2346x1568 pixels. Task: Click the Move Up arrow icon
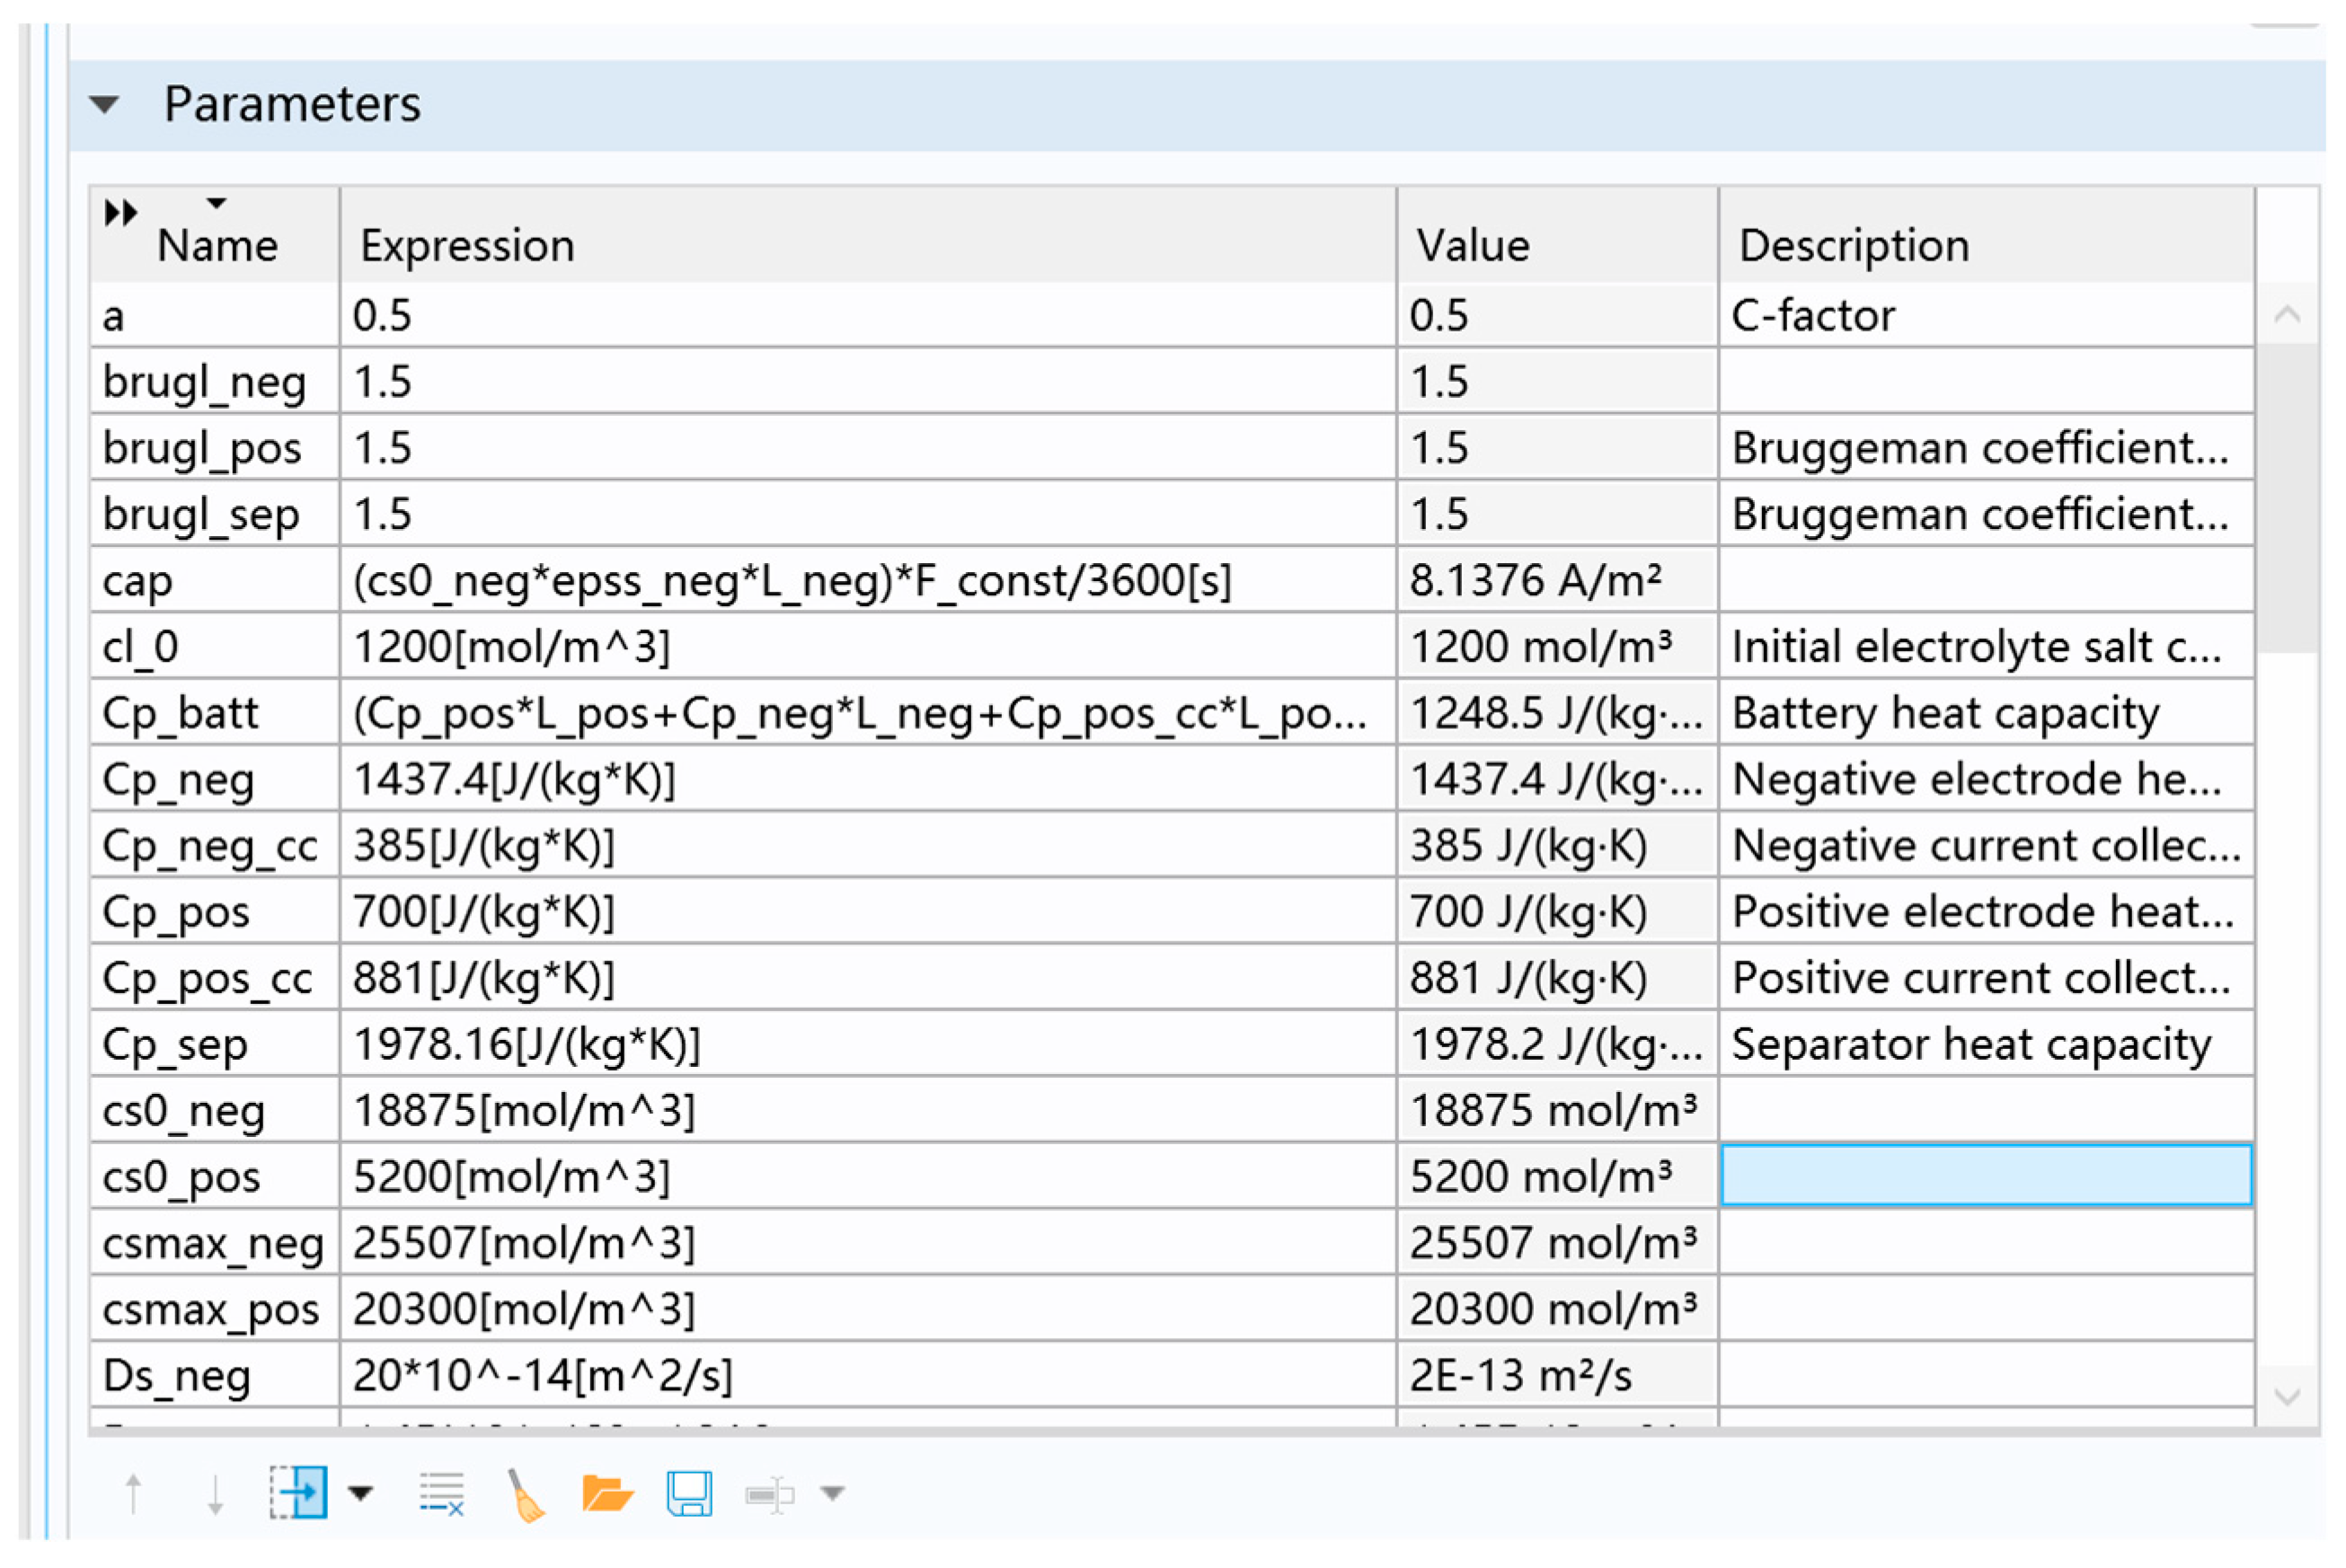click(x=133, y=1493)
